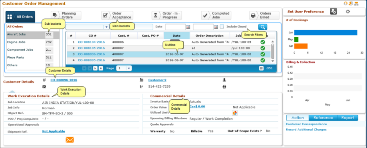Click the blue search magnifier button
Image resolution: width=367 pixels, height=148 pixels.
[x=263, y=27]
